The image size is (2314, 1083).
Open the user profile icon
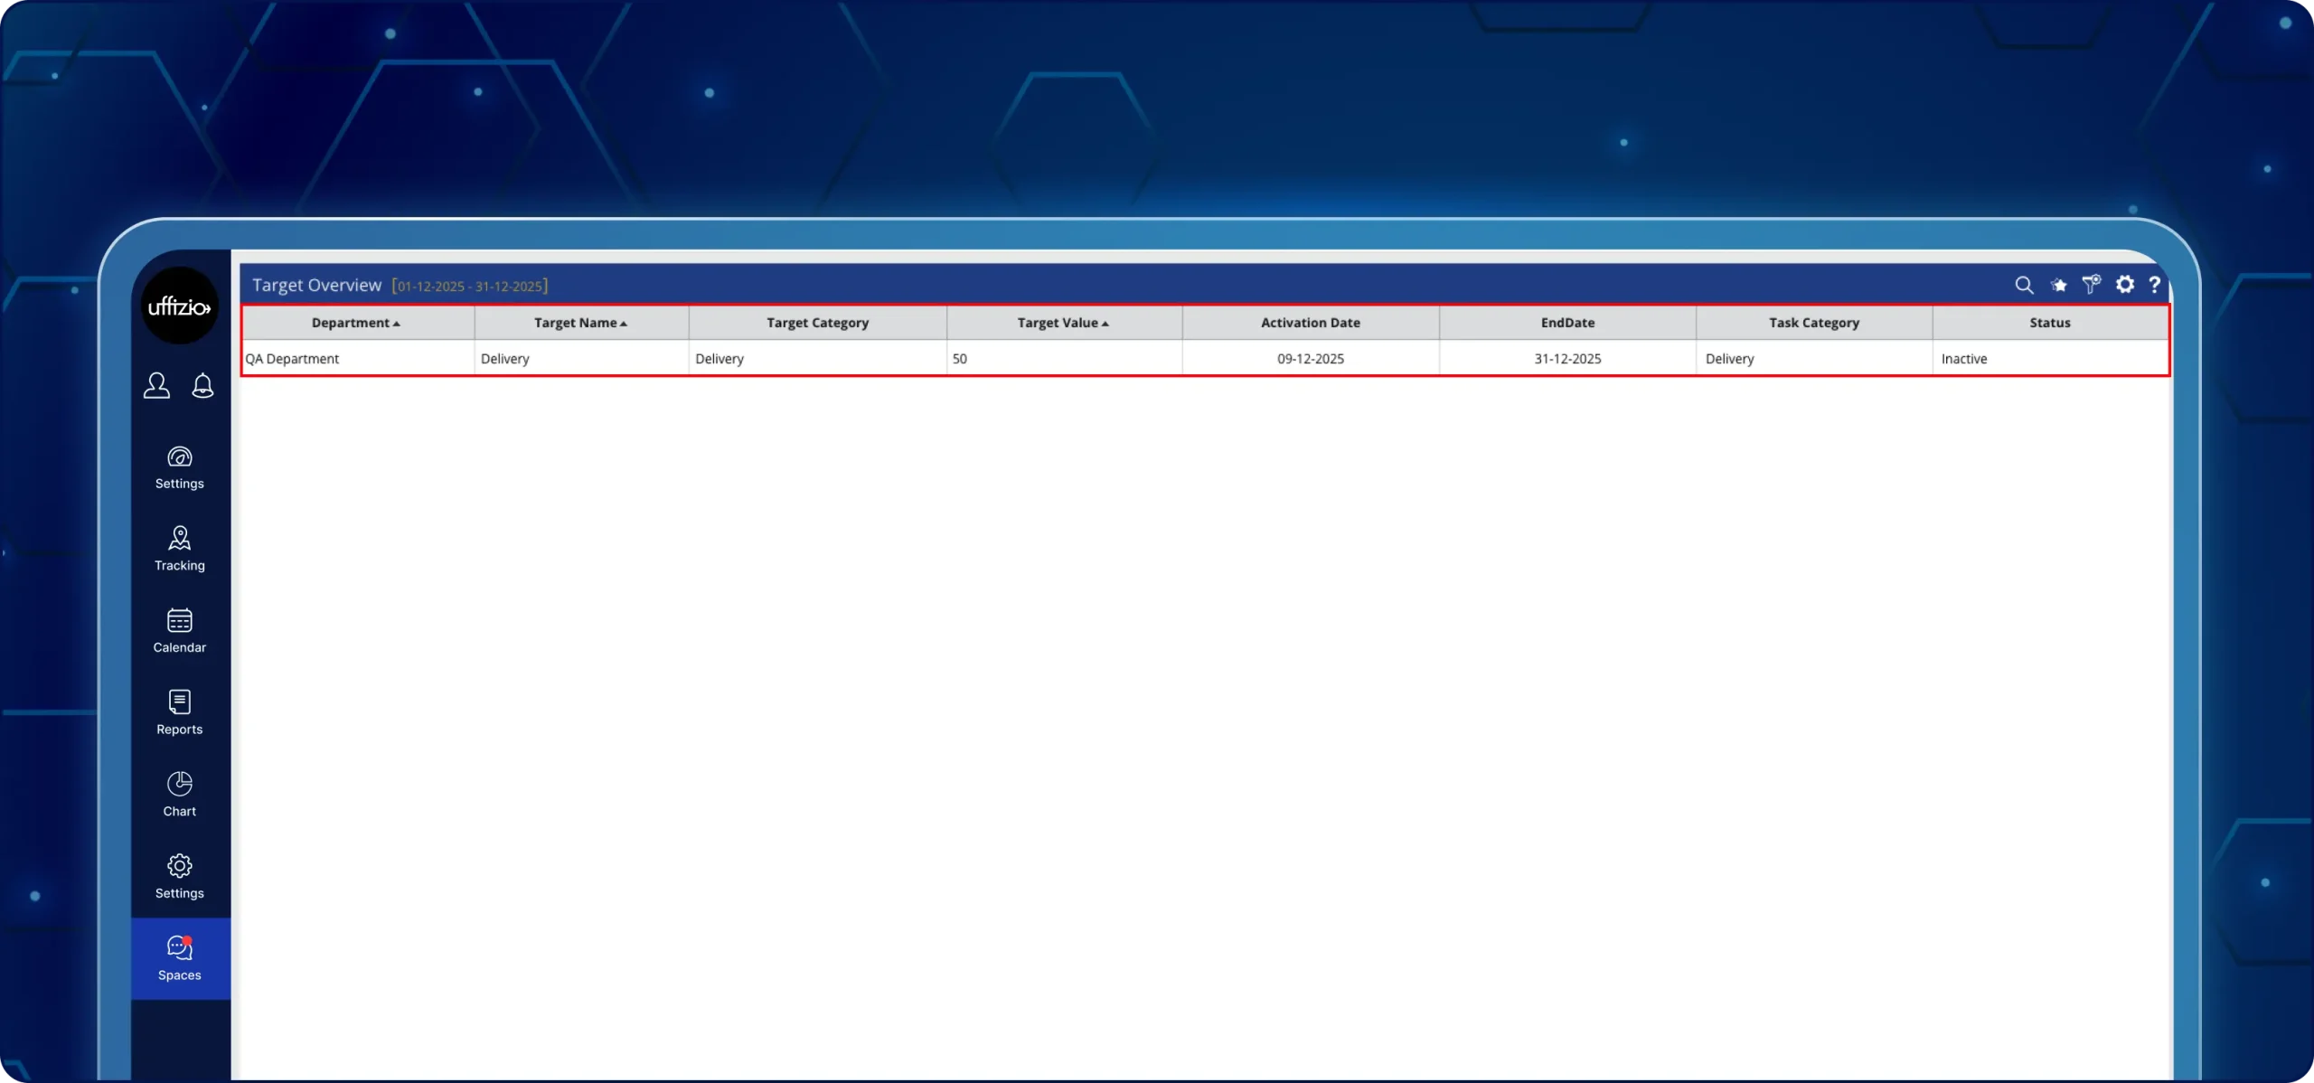pos(156,386)
